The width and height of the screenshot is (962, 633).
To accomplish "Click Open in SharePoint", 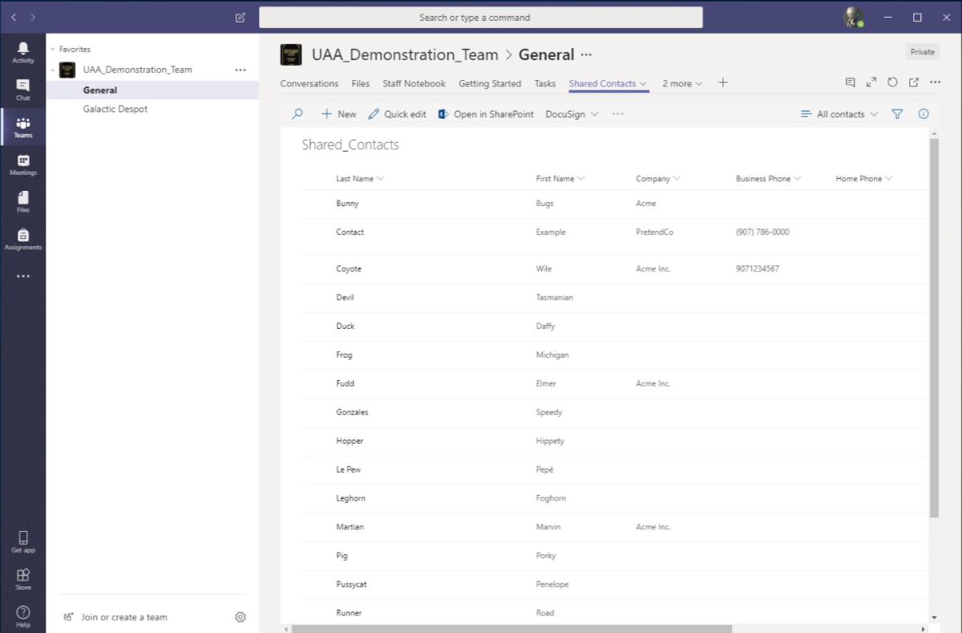I will tap(486, 114).
